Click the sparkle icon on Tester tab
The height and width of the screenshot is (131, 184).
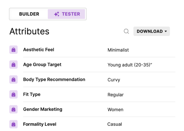click(x=57, y=14)
